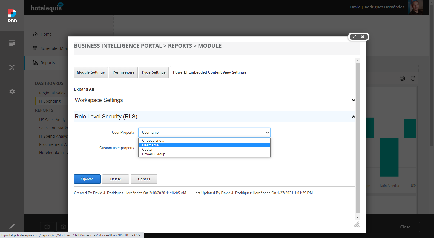Open Regional Sales dashboard
The image size is (434, 238).
tap(52, 93)
